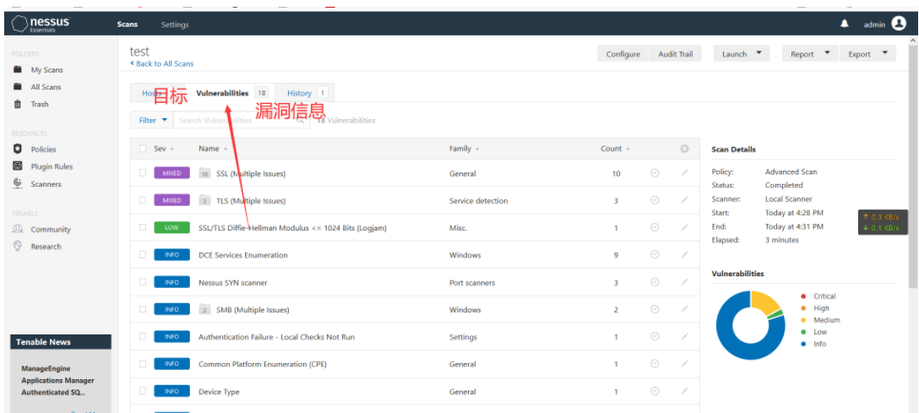Select the Vulnerabilities tab
919x413 pixels.
click(232, 93)
